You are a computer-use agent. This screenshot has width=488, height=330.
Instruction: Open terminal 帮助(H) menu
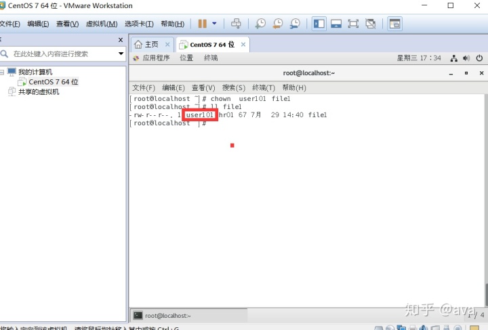pos(294,87)
